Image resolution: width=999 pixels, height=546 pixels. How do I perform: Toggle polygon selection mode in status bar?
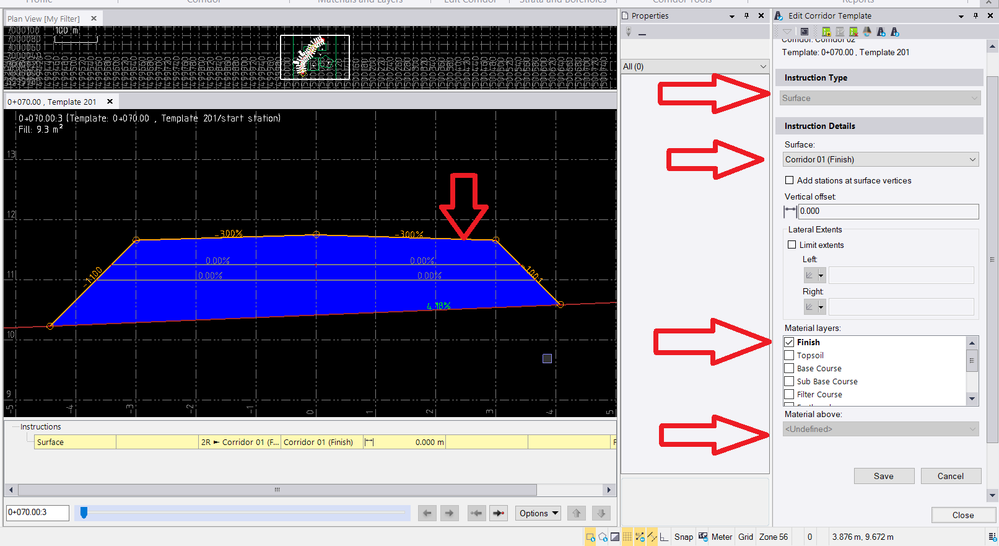(603, 537)
